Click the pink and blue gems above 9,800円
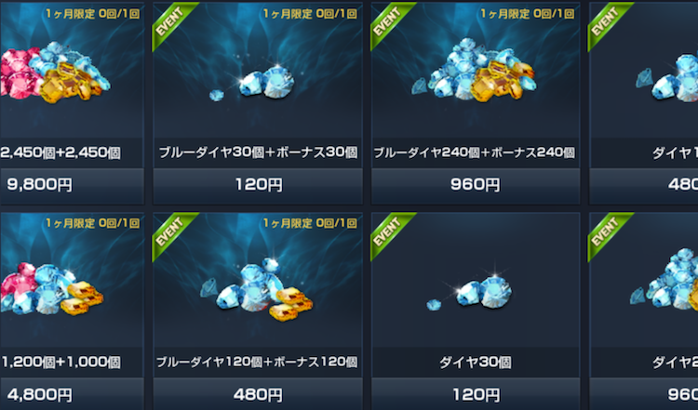Viewport: 698px width, 410px height. point(54,72)
